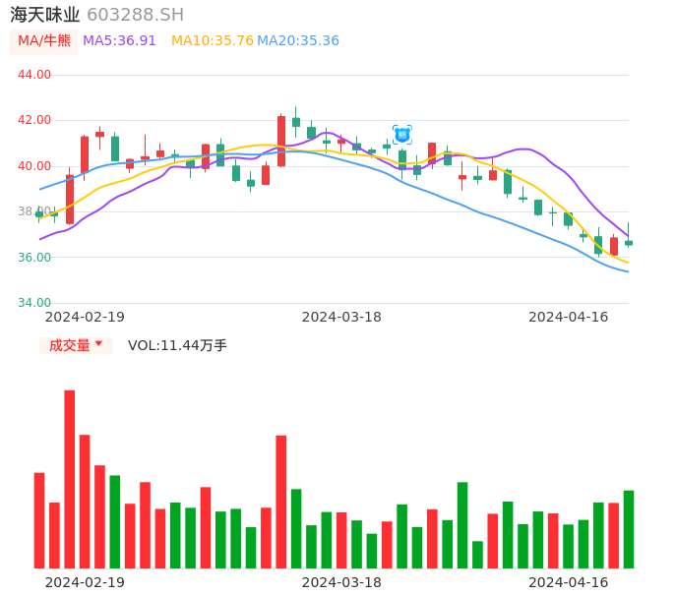Click the 34.00 price axis label

34,303
